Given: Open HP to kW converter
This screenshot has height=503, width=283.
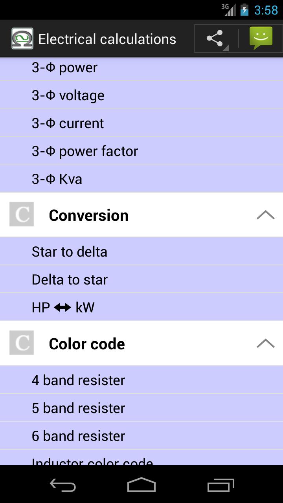Looking at the screenshot, I should point(141,307).
